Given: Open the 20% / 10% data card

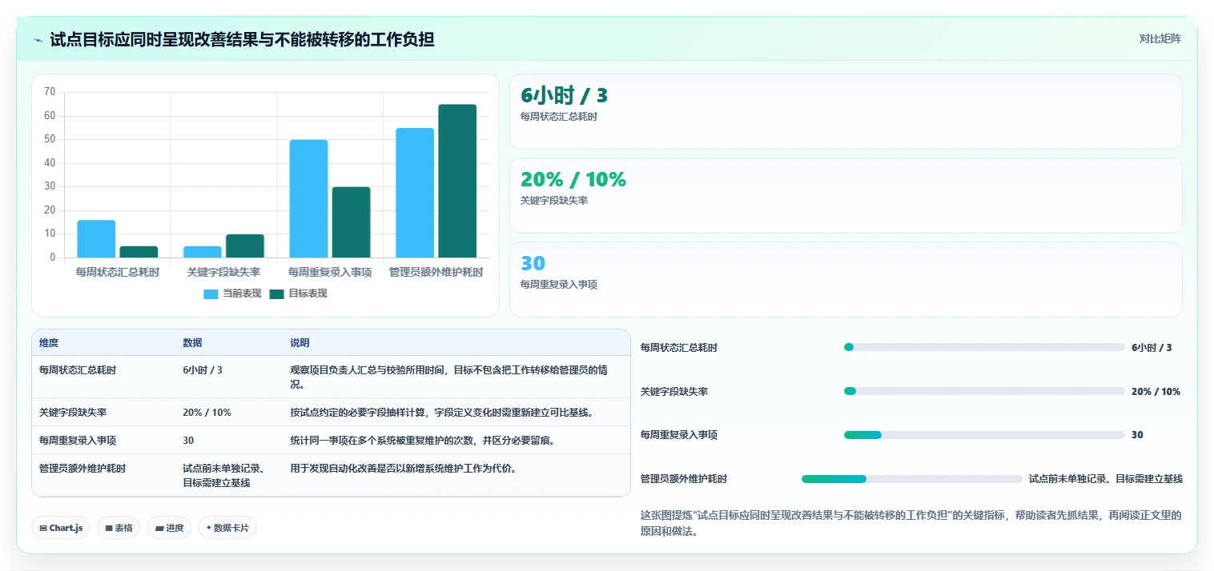Looking at the screenshot, I should point(846,196).
